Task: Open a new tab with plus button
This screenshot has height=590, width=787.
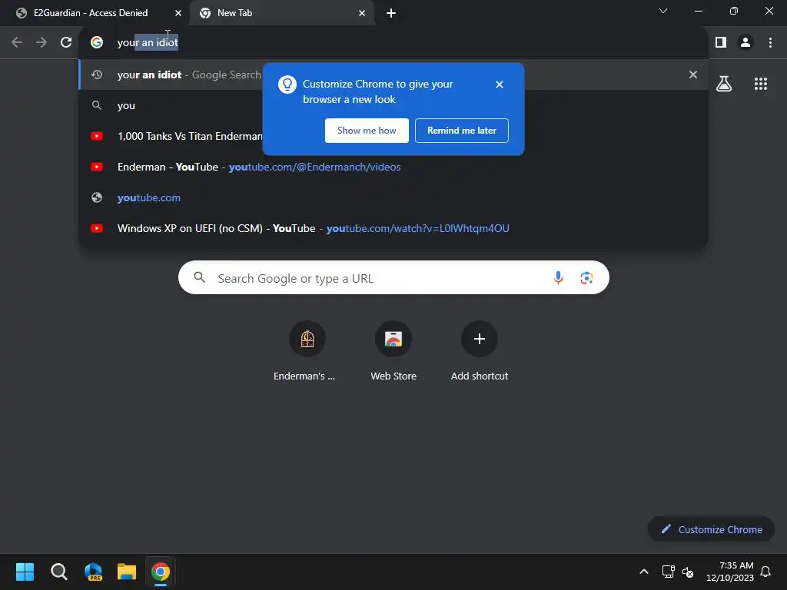Action: point(391,13)
